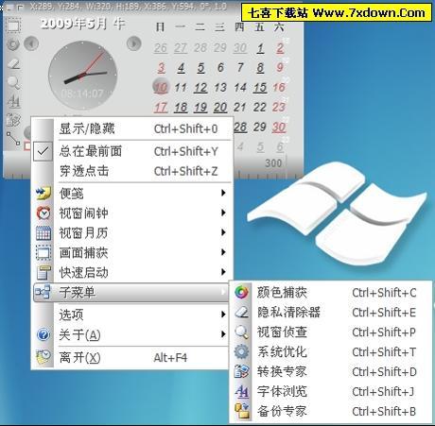Select 隐私清除器 in the submenu
Screen dimensions: 435x426
point(331,313)
